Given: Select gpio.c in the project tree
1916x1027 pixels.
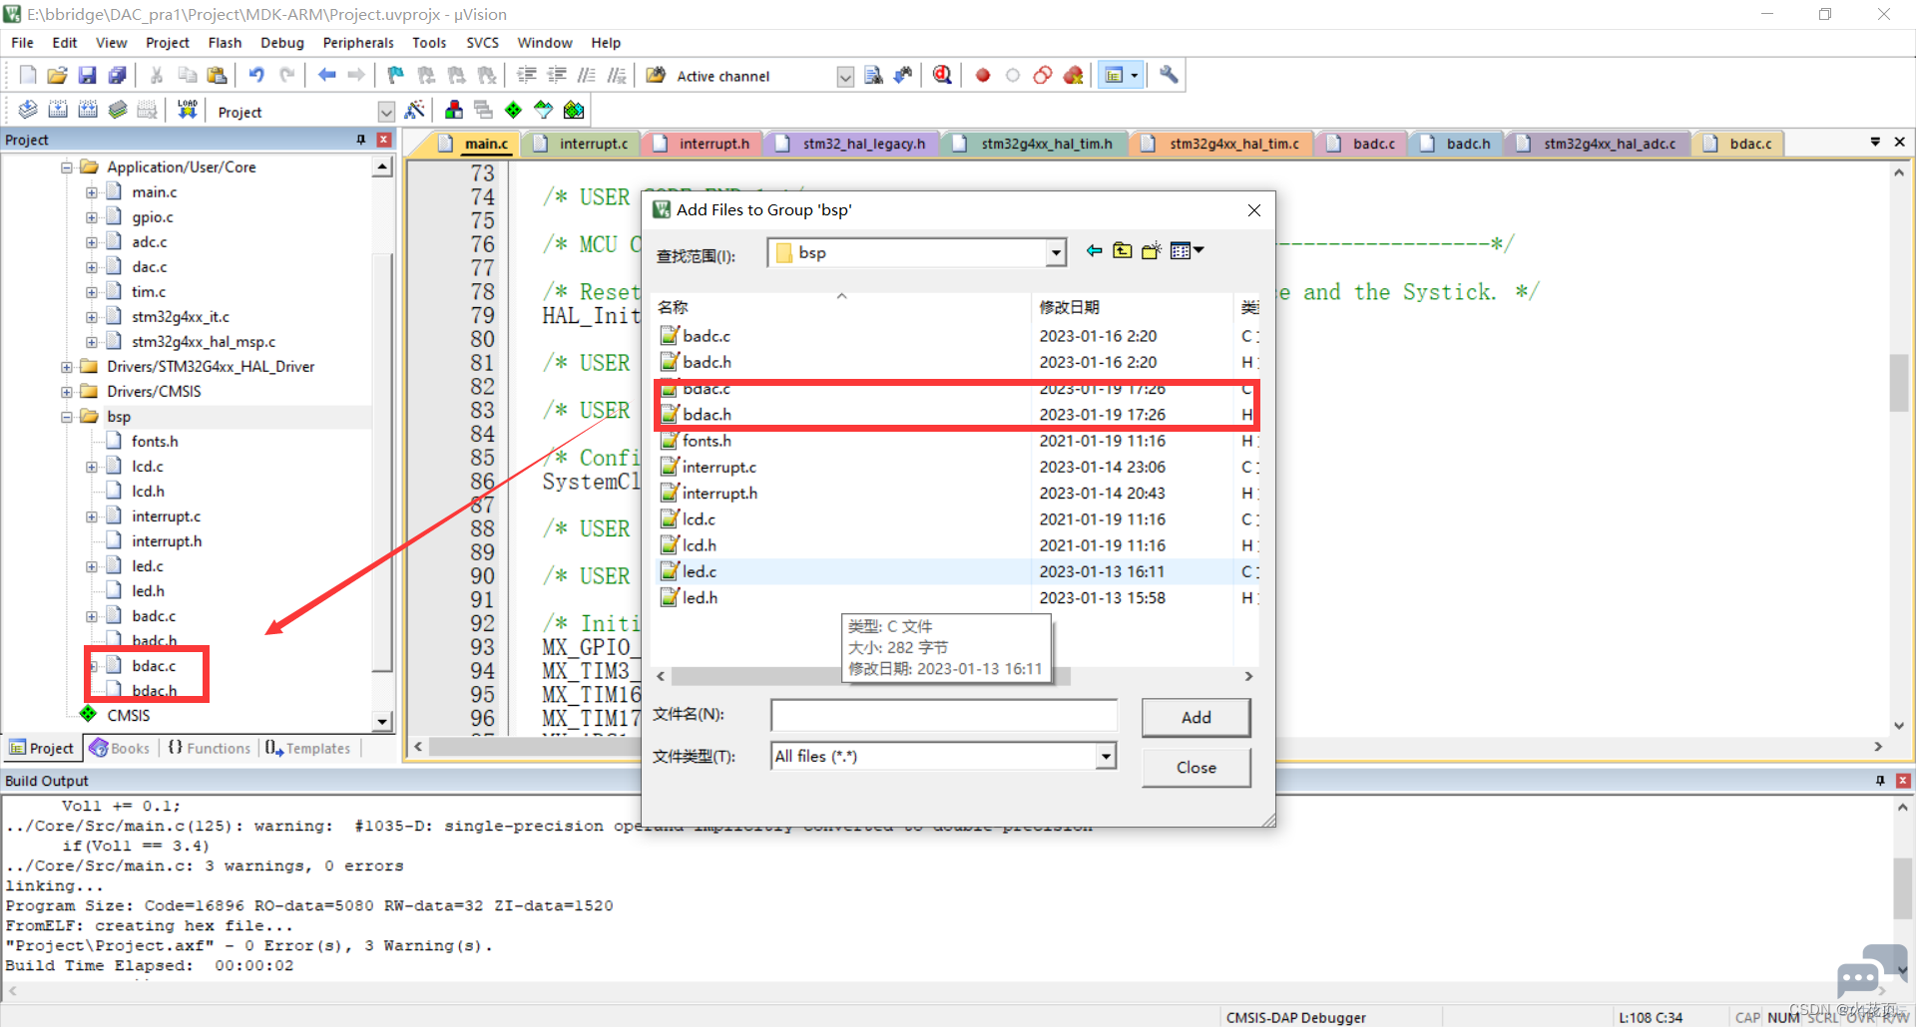Looking at the screenshot, I should pos(153,217).
